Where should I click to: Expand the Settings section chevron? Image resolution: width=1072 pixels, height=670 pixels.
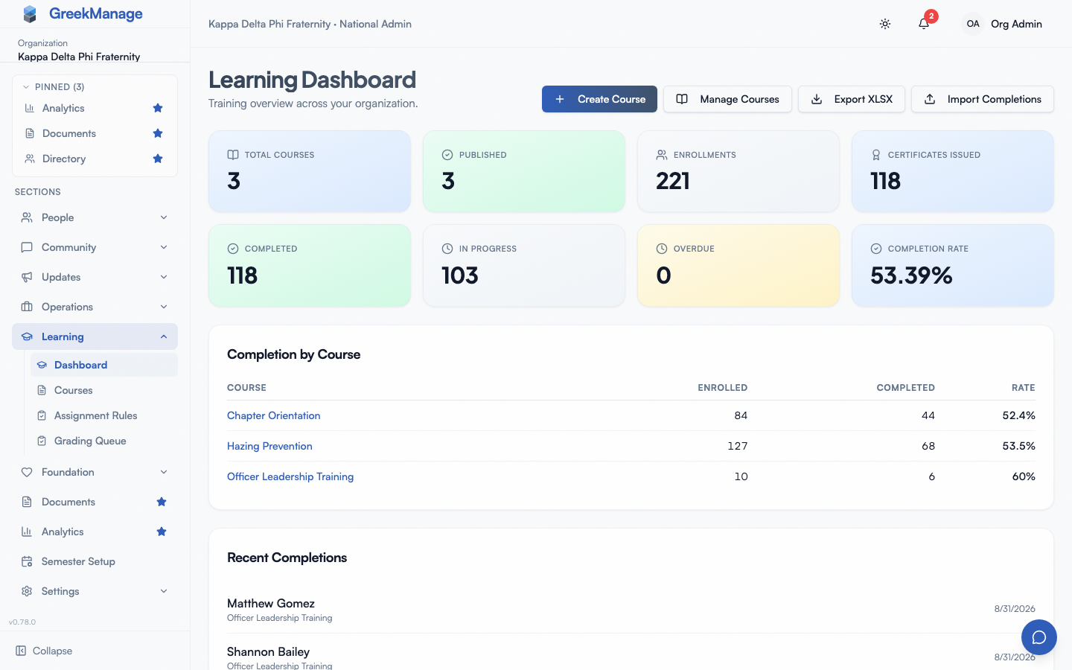[x=164, y=591]
